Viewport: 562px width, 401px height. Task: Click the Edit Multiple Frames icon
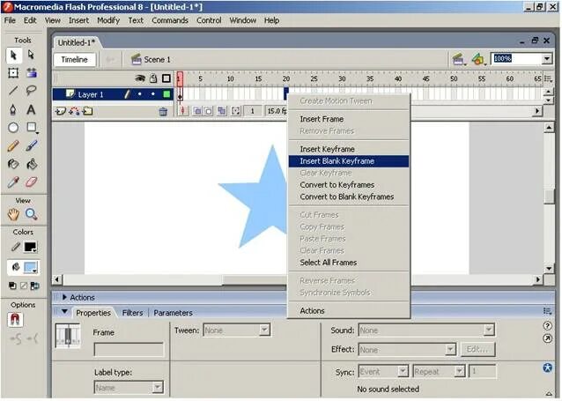coord(222,111)
